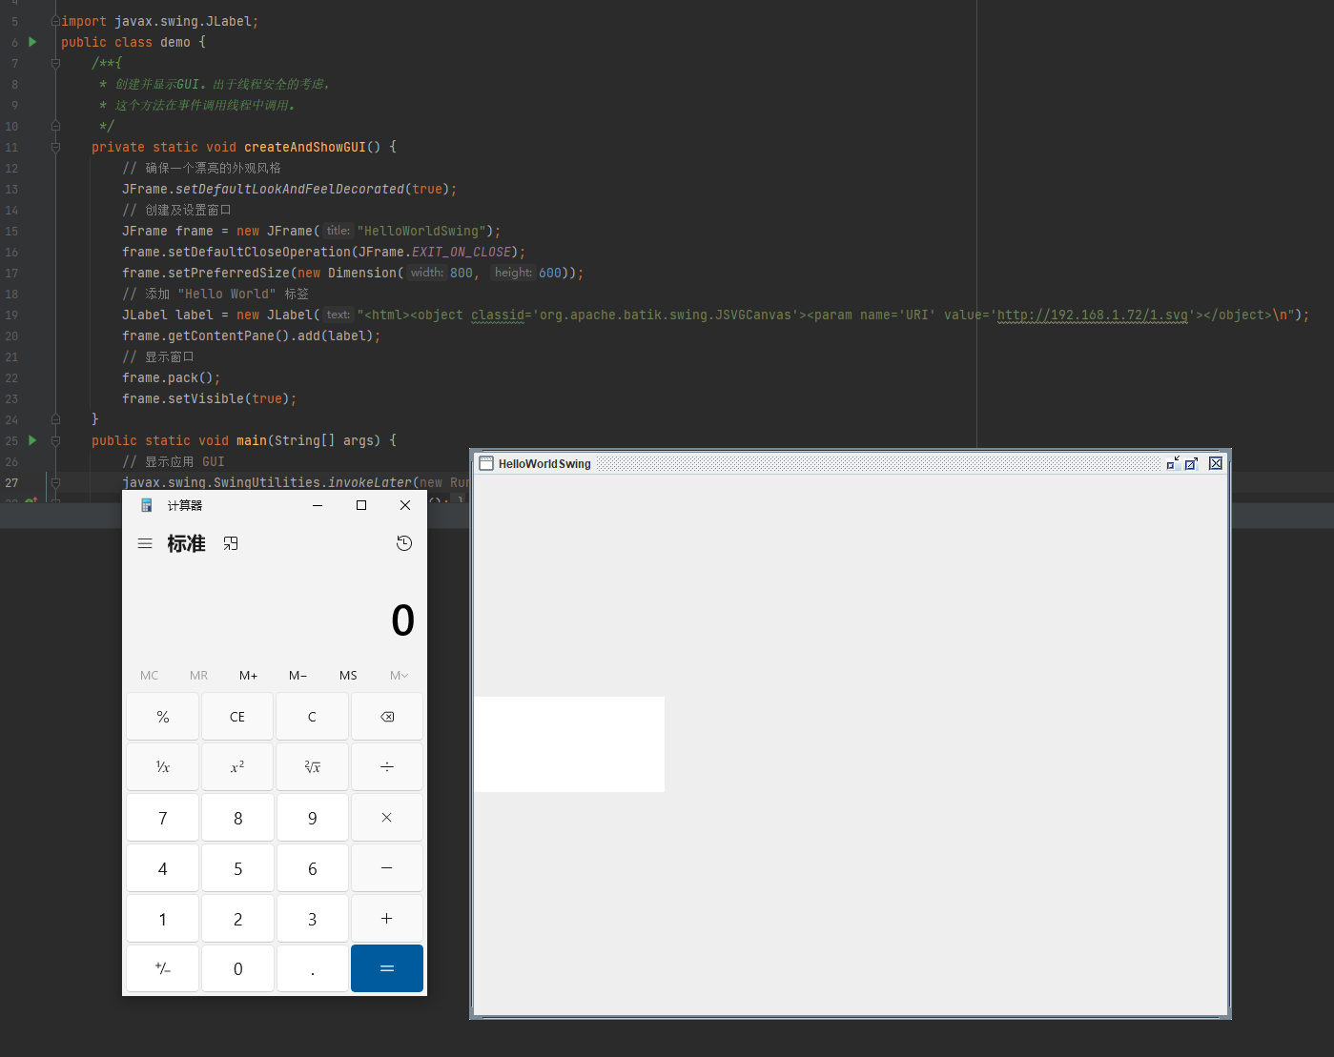The height and width of the screenshot is (1057, 1334).
Task: Click digit 2 on calculator
Action: (x=237, y=919)
